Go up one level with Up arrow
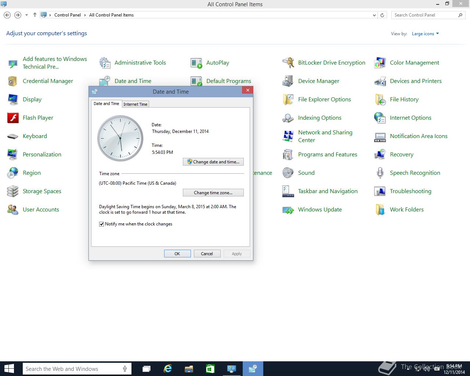This screenshot has width=470, height=376. (x=35, y=15)
